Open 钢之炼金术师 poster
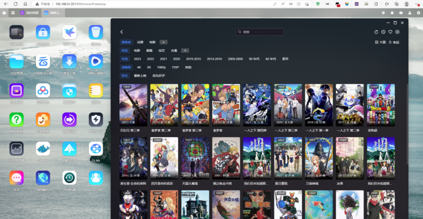The width and height of the screenshot is (423, 219). (226, 158)
